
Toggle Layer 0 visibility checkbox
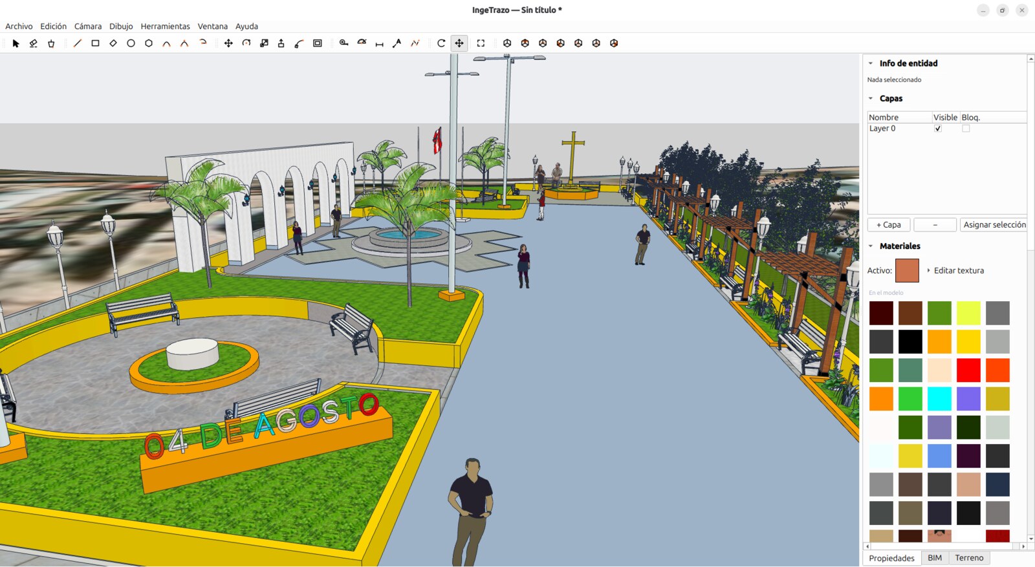point(938,129)
